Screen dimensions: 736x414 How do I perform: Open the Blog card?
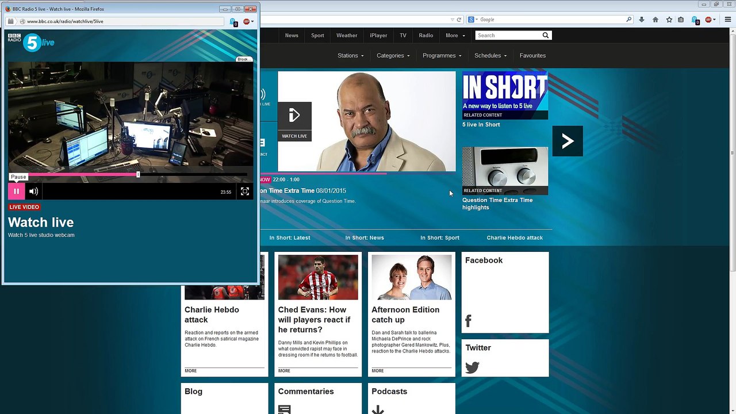pos(224,398)
